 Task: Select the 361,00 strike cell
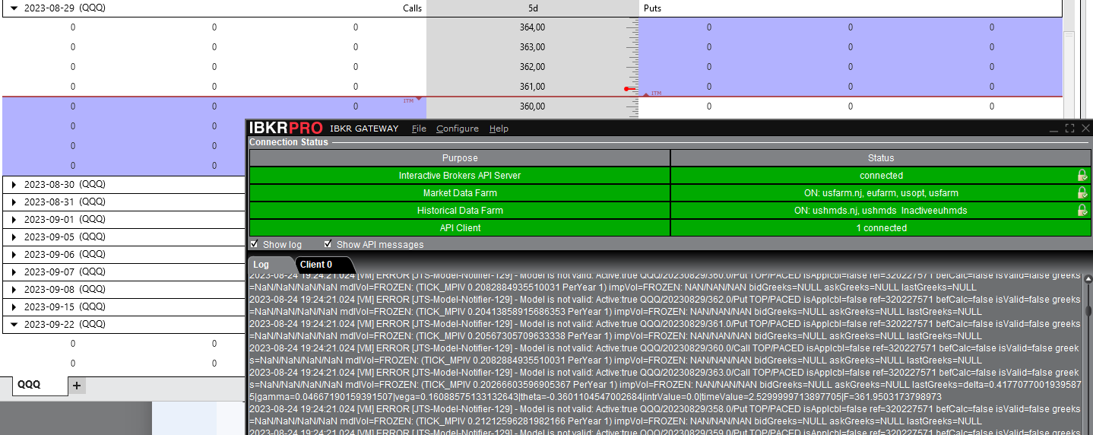(x=532, y=87)
